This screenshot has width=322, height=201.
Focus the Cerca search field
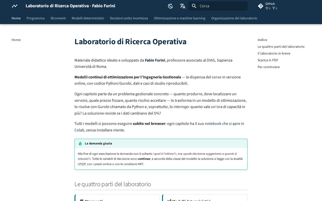coord(218,6)
